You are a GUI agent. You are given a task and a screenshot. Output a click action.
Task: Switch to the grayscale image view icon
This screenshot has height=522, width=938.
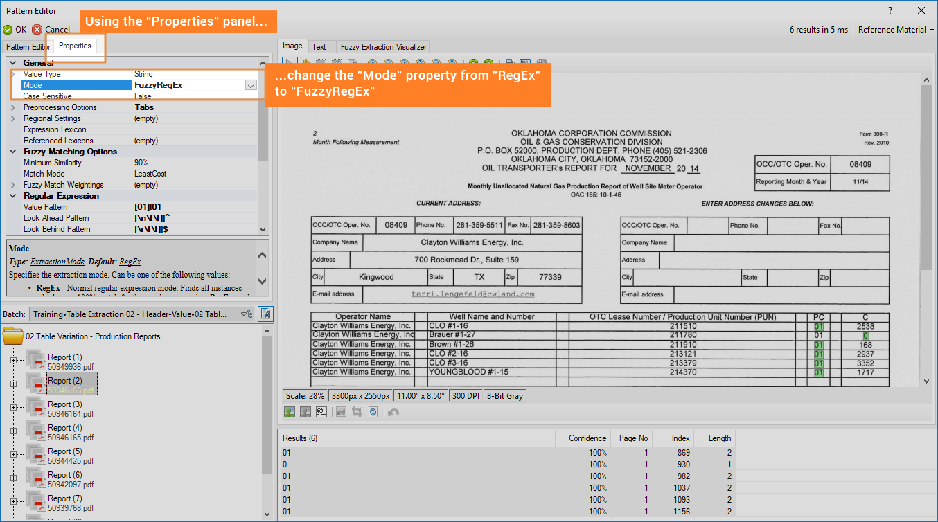(x=306, y=412)
